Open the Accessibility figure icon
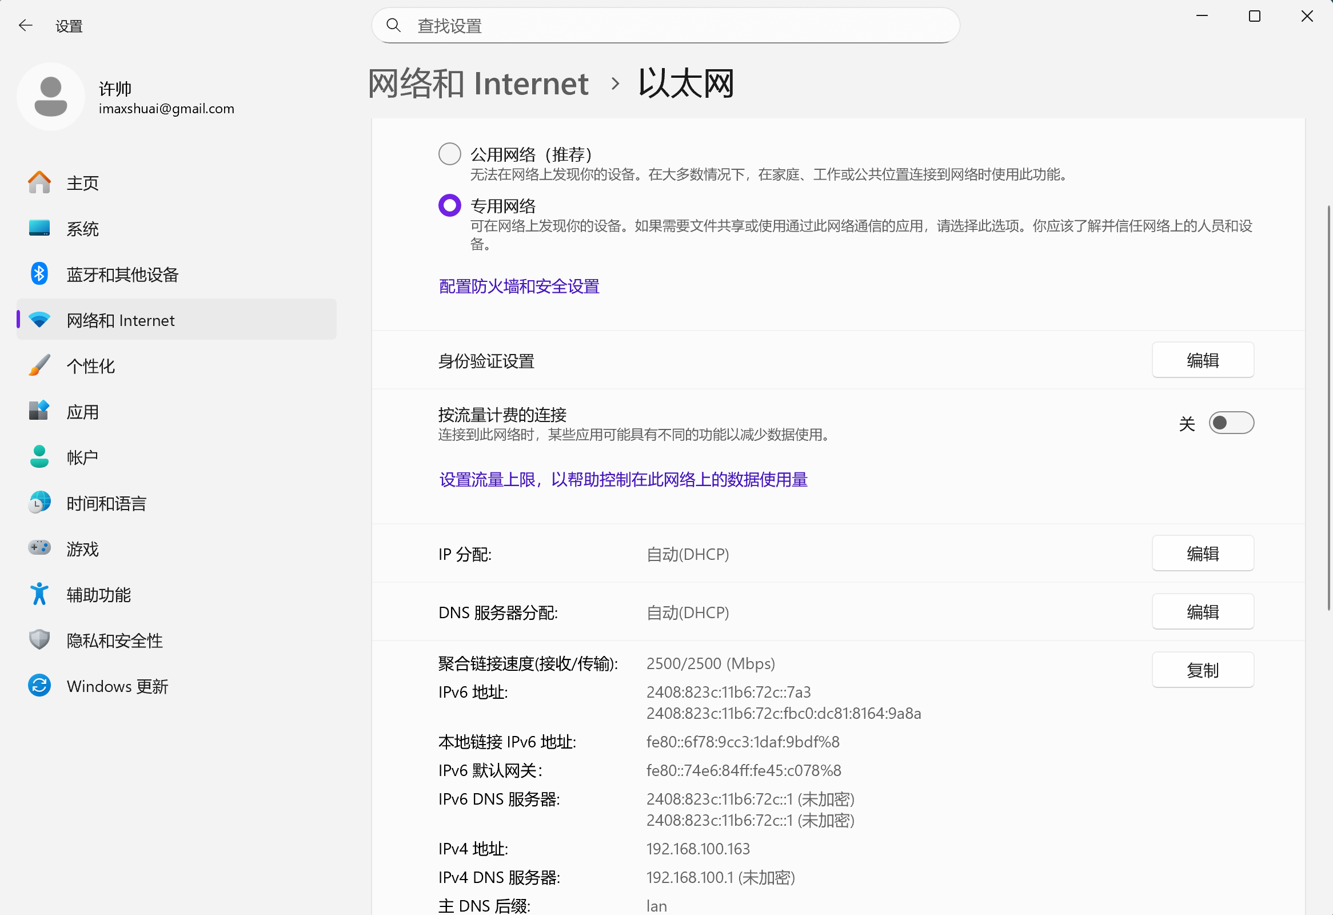Image resolution: width=1333 pixels, height=915 pixels. tap(39, 594)
